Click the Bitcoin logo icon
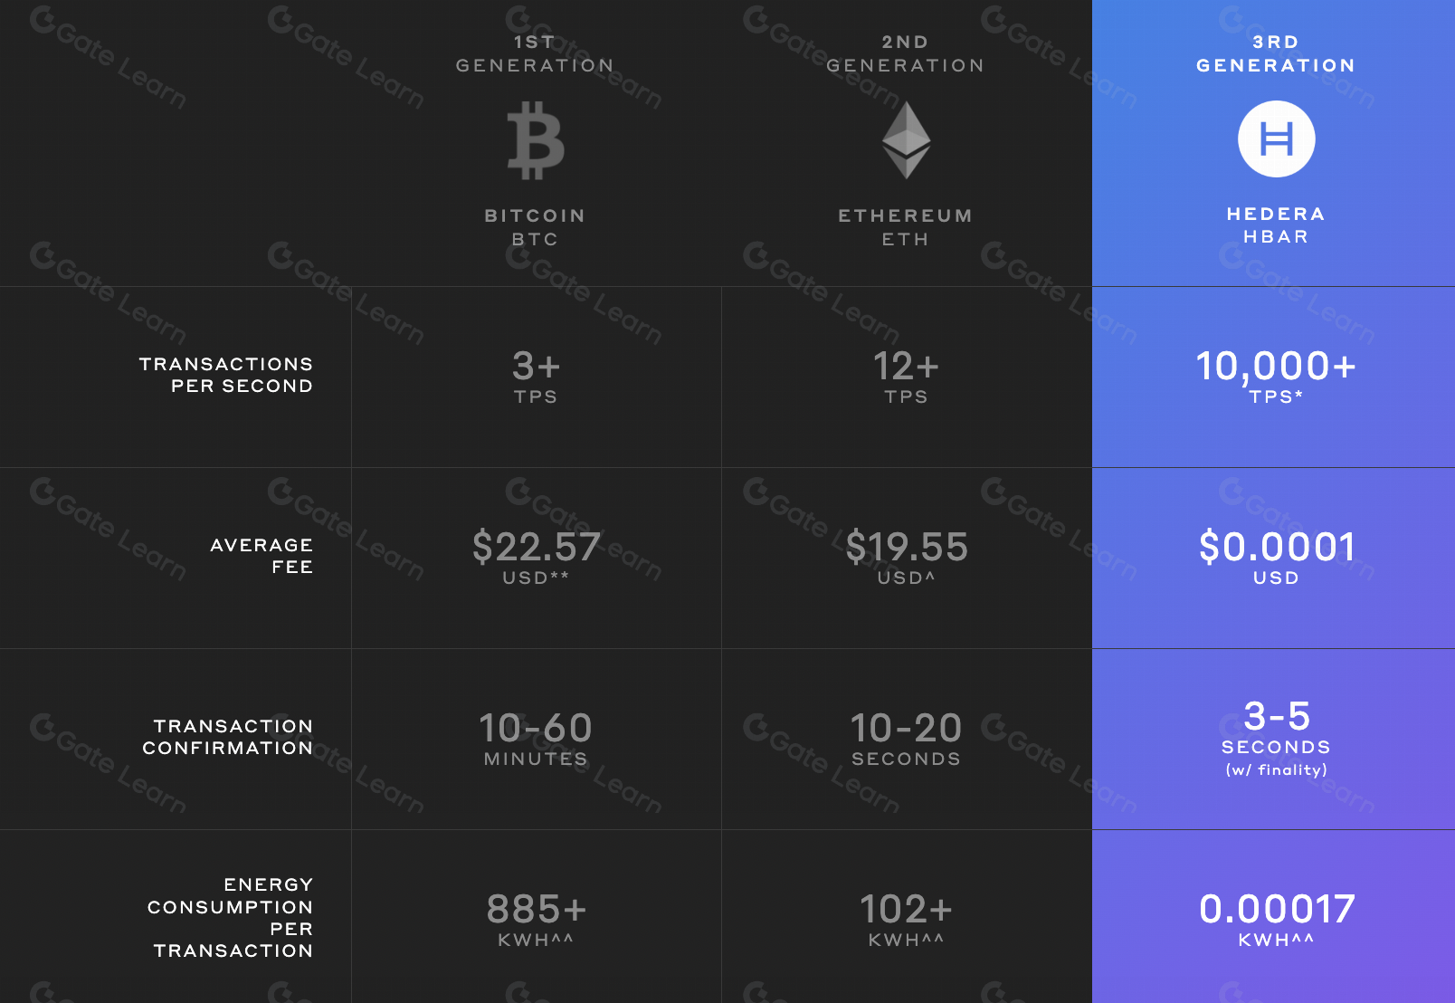Image resolution: width=1455 pixels, height=1003 pixels. [536, 140]
